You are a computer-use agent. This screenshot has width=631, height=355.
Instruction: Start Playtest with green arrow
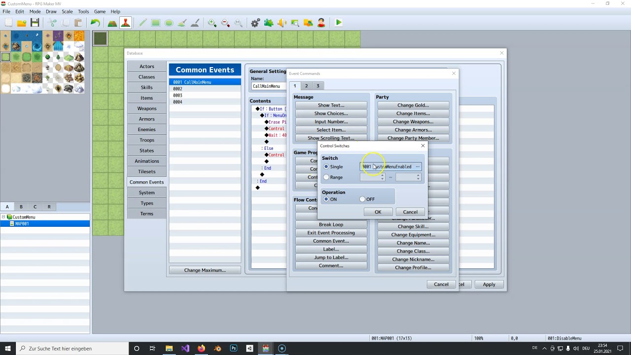coord(339,23)
